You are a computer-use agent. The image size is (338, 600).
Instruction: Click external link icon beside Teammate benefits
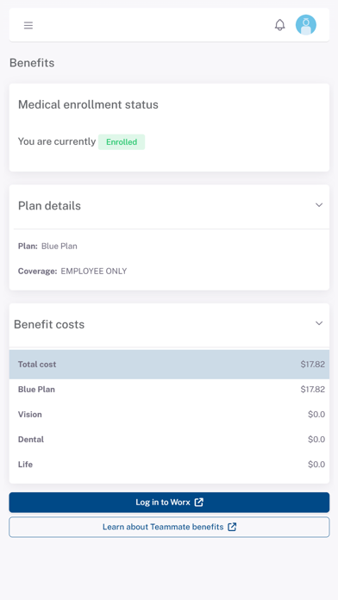pyautogui.click(x=232, y=527)
